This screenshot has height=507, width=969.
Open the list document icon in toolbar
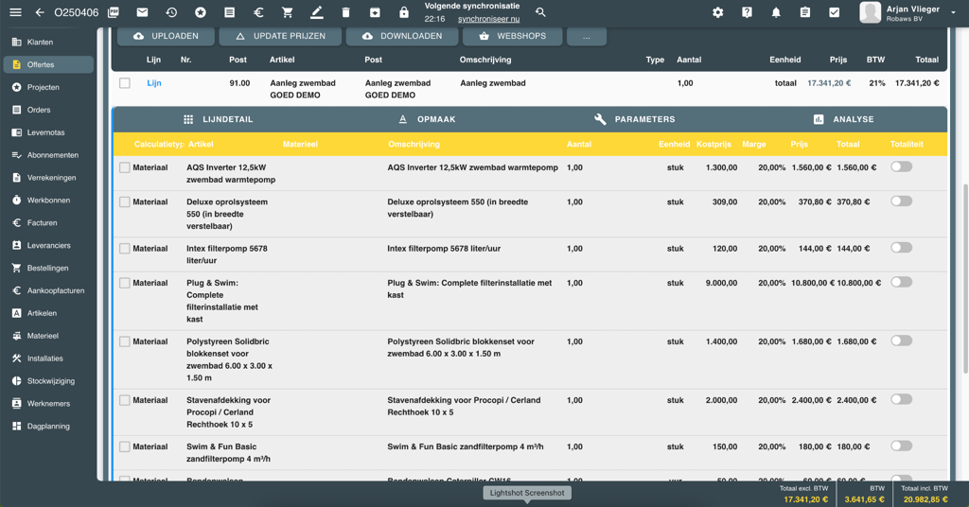[229, 12]
